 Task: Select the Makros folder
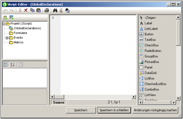[x=19, y=43]
